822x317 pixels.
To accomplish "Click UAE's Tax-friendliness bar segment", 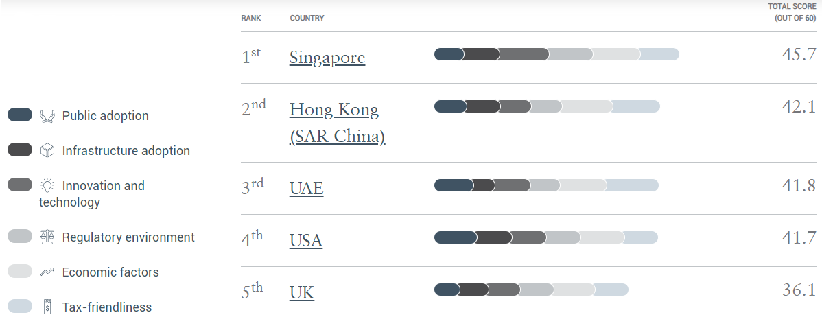I will (x=632, y=185).
